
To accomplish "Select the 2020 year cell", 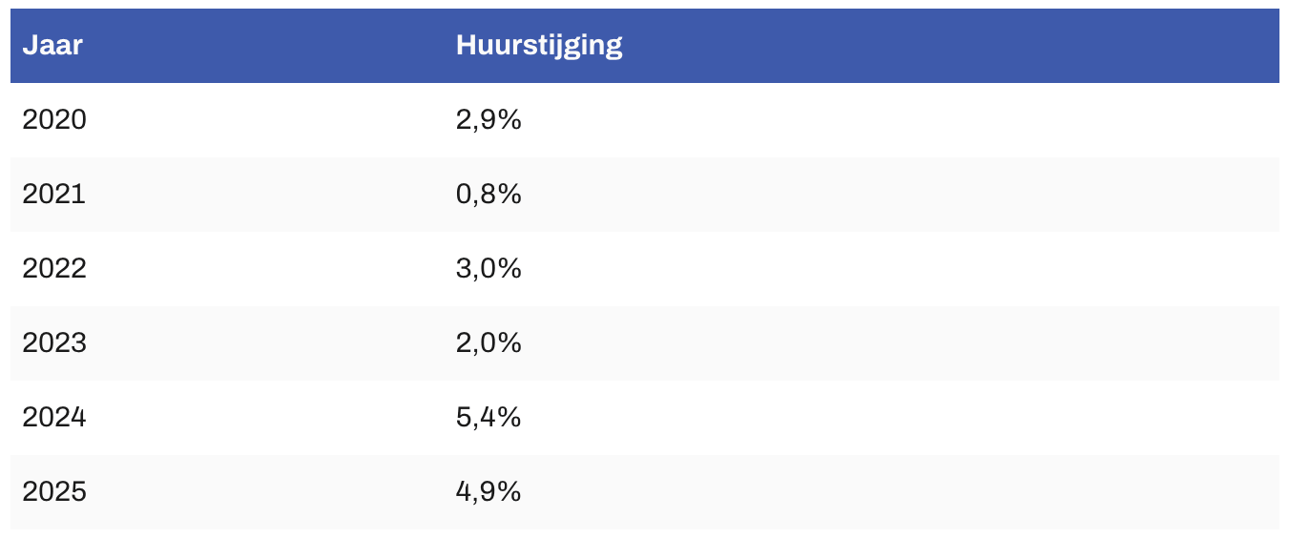I will pos(54,120).
